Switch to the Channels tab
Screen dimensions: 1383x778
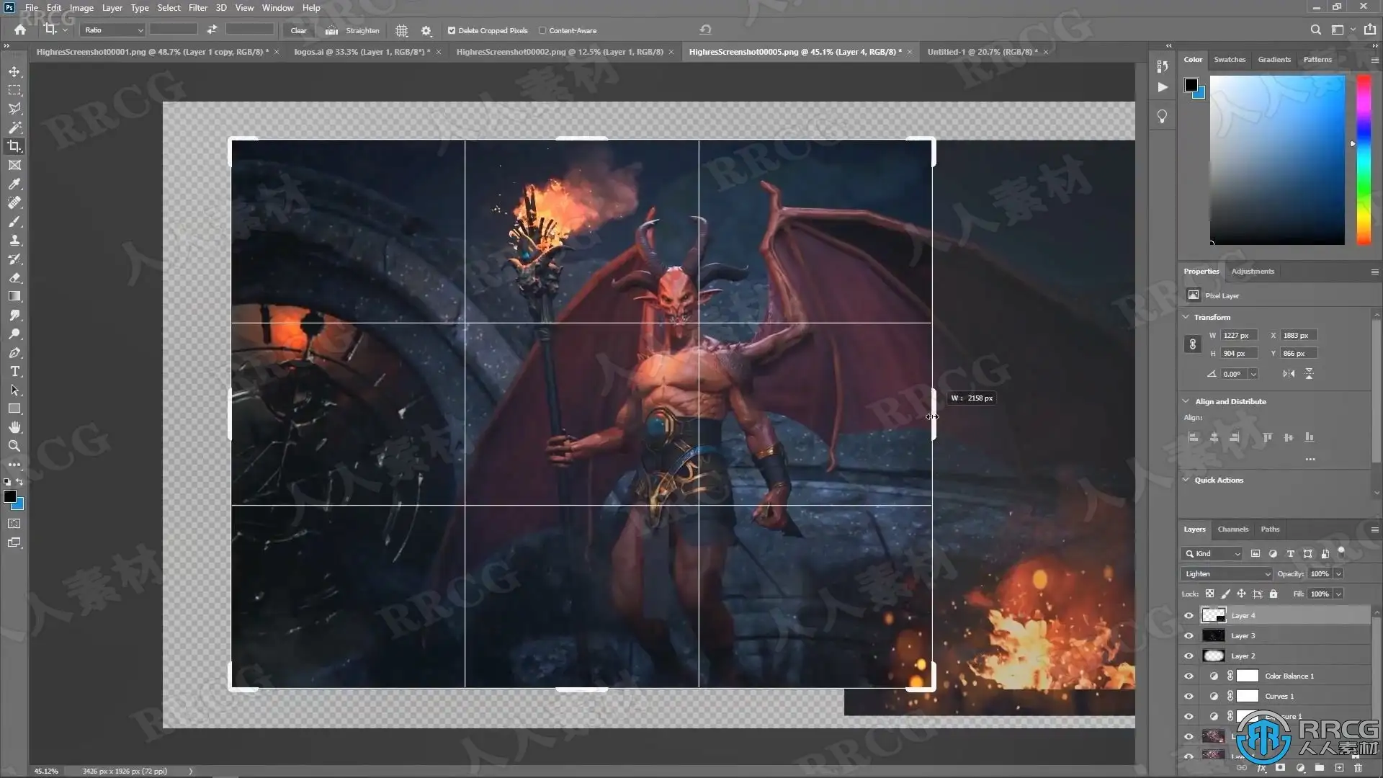[x=1232, y=529]
